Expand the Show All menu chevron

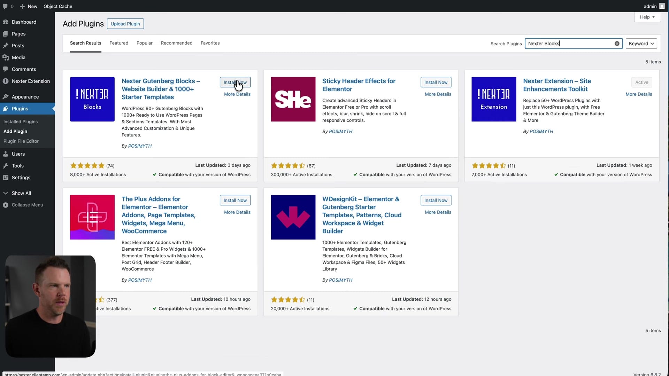[6, 193]
